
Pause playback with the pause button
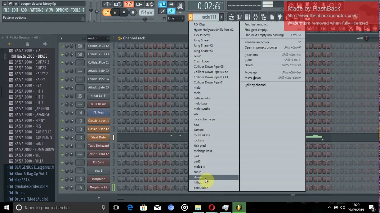115,12
